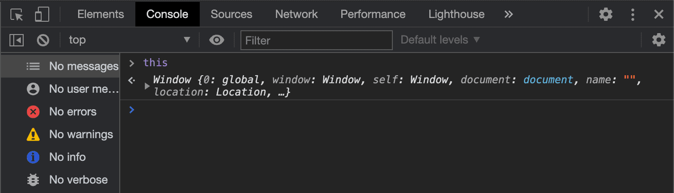Click the console Filter text field
The width and height of the screenshot is (674, 193).
(x=316, y=40)
